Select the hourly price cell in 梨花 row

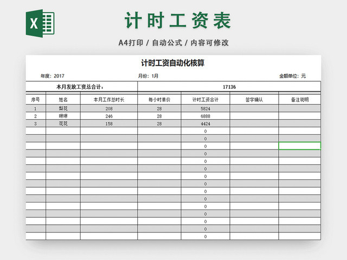[x=159, y=108]
